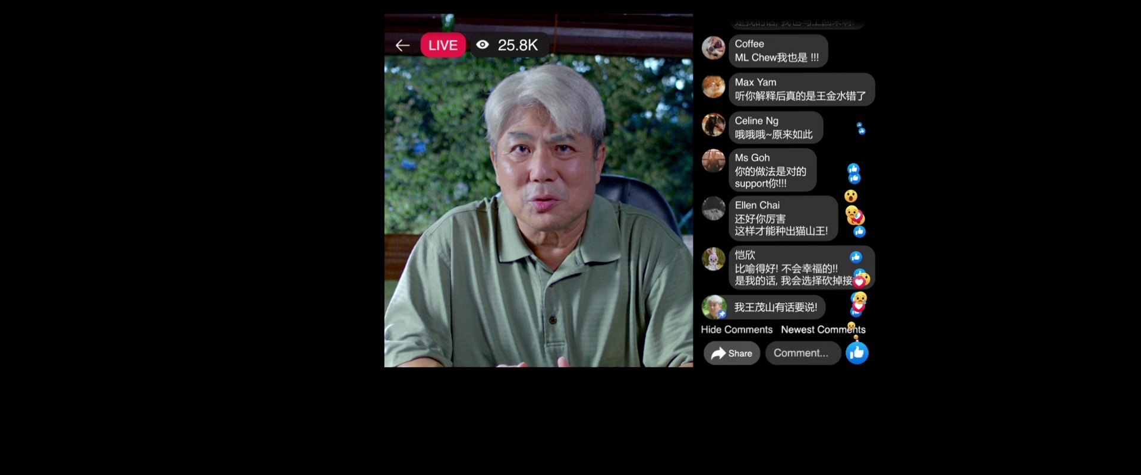This screenshot has width=1141, height=475.
Task: Click the comment 哦哦哦~原来如此
Action: (x=774, y=135)
